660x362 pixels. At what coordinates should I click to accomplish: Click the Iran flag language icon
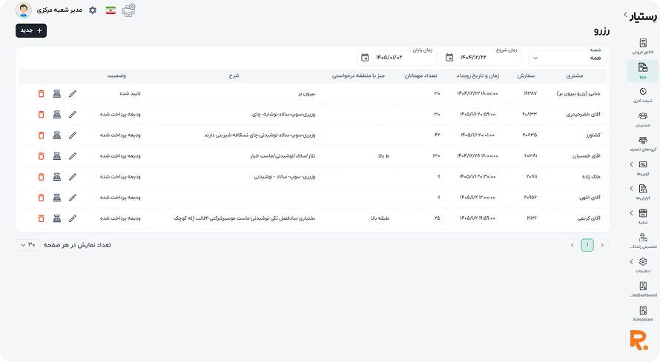click(110, 10)
